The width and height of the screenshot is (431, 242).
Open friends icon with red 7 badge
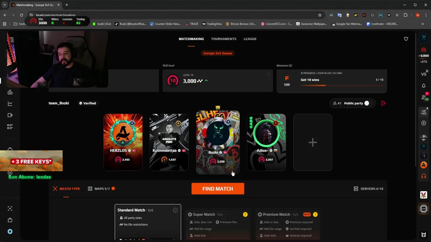[424, 97]
